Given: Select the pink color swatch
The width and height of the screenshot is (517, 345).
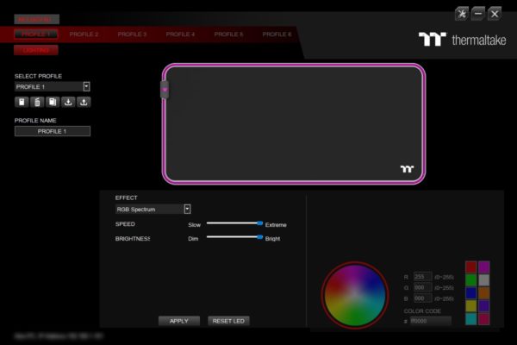Looking at the screenshot, I should coord(483,319).
